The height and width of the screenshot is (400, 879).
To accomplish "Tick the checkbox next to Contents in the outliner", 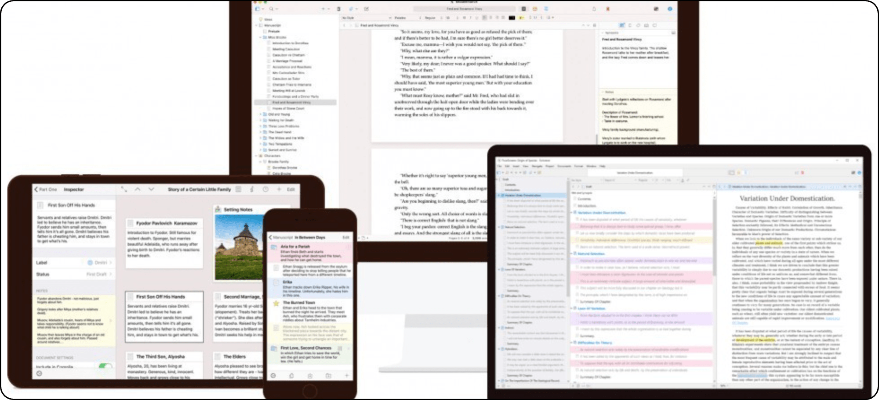I will (x=574, y=199).
